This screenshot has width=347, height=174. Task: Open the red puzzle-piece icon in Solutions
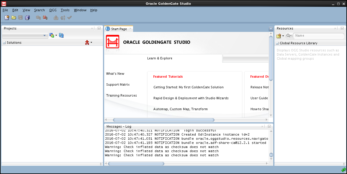click(87, 42)
